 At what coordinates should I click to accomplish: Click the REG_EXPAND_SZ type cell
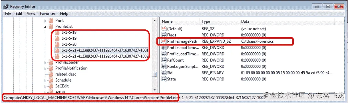[x=216, y=41]
